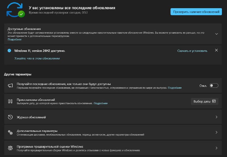This screenshot has height=157, width=227.
Task: Click Программа предварительной оценки Windows title
Action: pos(50,147)
